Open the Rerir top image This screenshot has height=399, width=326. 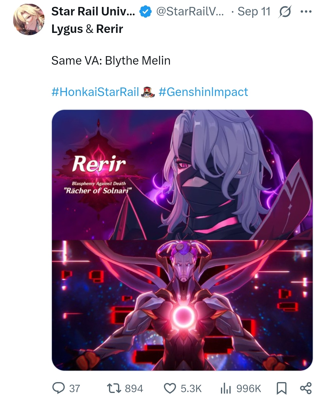pos(182,175)
